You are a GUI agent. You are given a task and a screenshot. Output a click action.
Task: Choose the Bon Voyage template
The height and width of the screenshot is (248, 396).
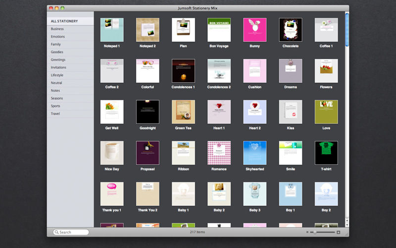point(219,30)
